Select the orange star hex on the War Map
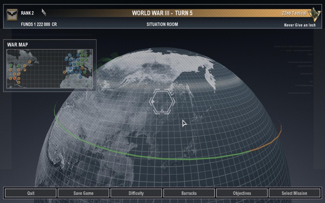 pyautogui.click(x=25, y=70)
